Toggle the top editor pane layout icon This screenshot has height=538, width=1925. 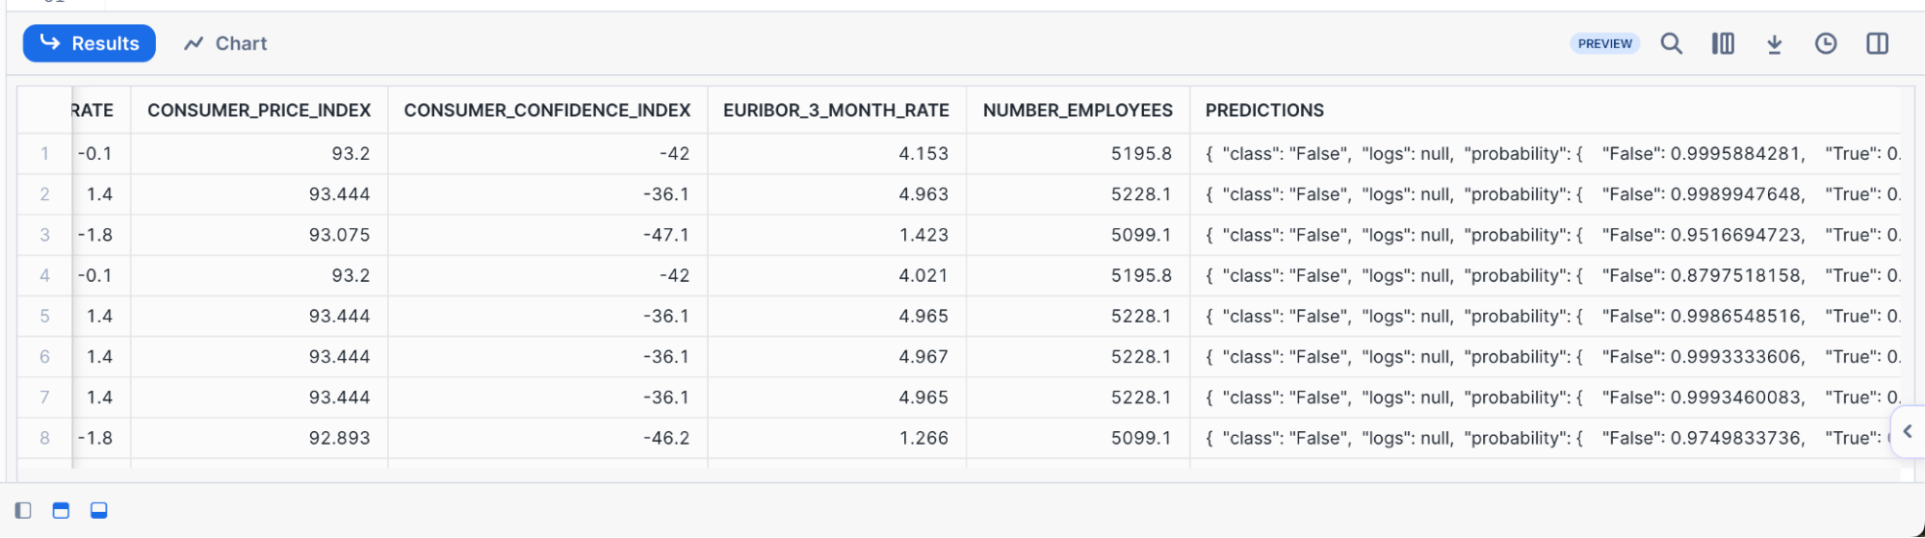(61, 510)
